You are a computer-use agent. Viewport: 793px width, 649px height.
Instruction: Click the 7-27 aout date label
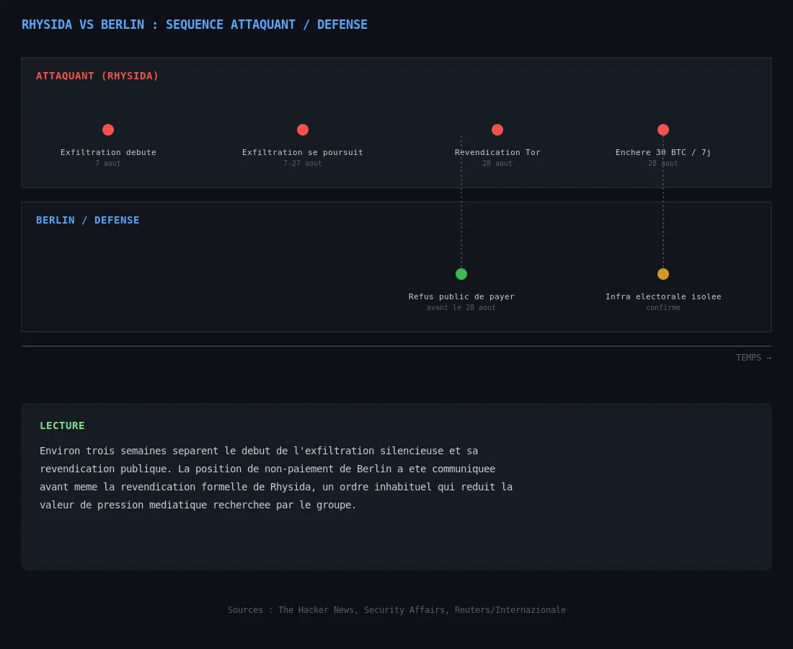tap(303, 164)
